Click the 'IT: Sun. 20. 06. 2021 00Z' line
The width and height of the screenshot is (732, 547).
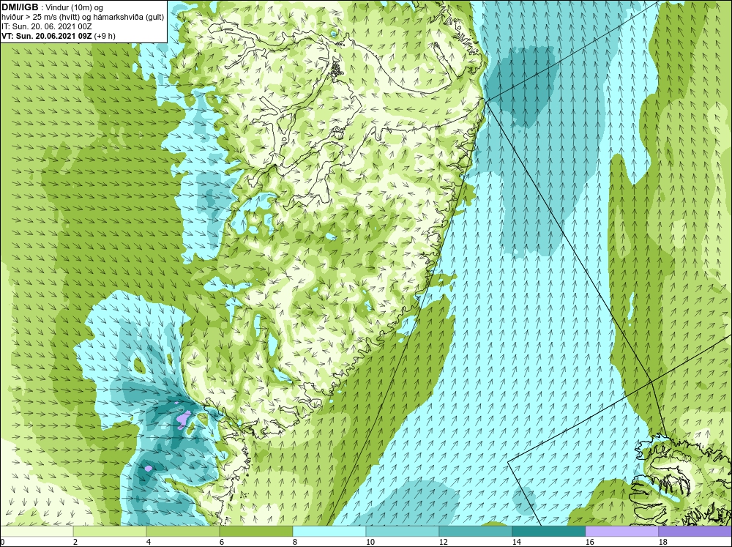click(47, 26)
